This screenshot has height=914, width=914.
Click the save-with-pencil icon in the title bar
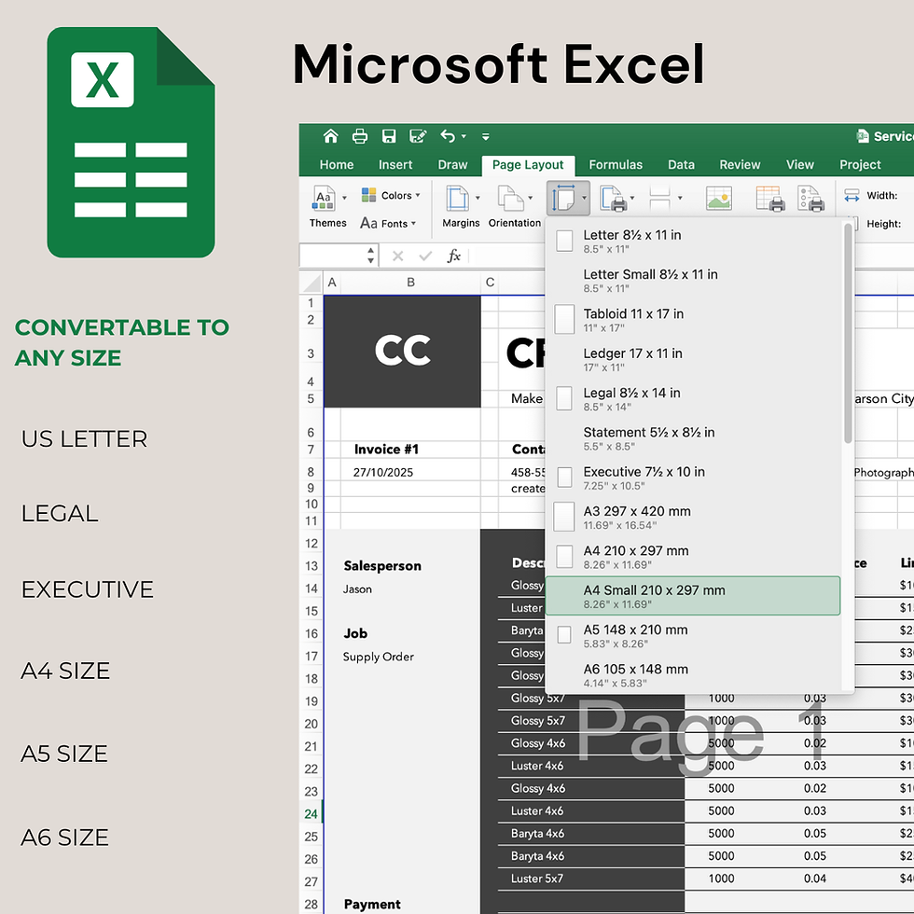[x=418, y=136]
